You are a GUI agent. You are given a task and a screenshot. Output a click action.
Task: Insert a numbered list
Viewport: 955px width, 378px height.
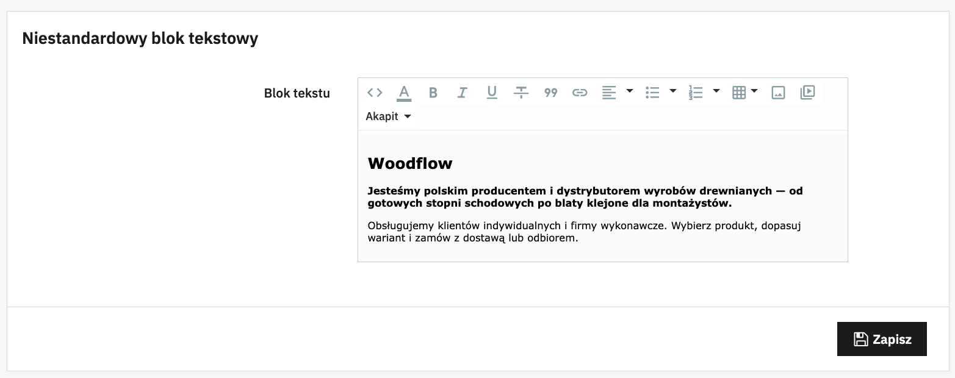[x=696, y=93]
